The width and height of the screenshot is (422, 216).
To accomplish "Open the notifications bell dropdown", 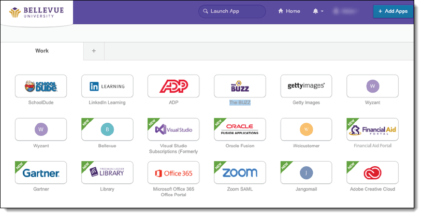I will coord(318,11).
